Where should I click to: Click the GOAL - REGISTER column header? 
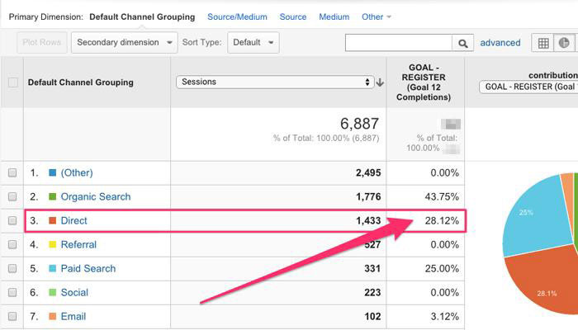(424, 82)
